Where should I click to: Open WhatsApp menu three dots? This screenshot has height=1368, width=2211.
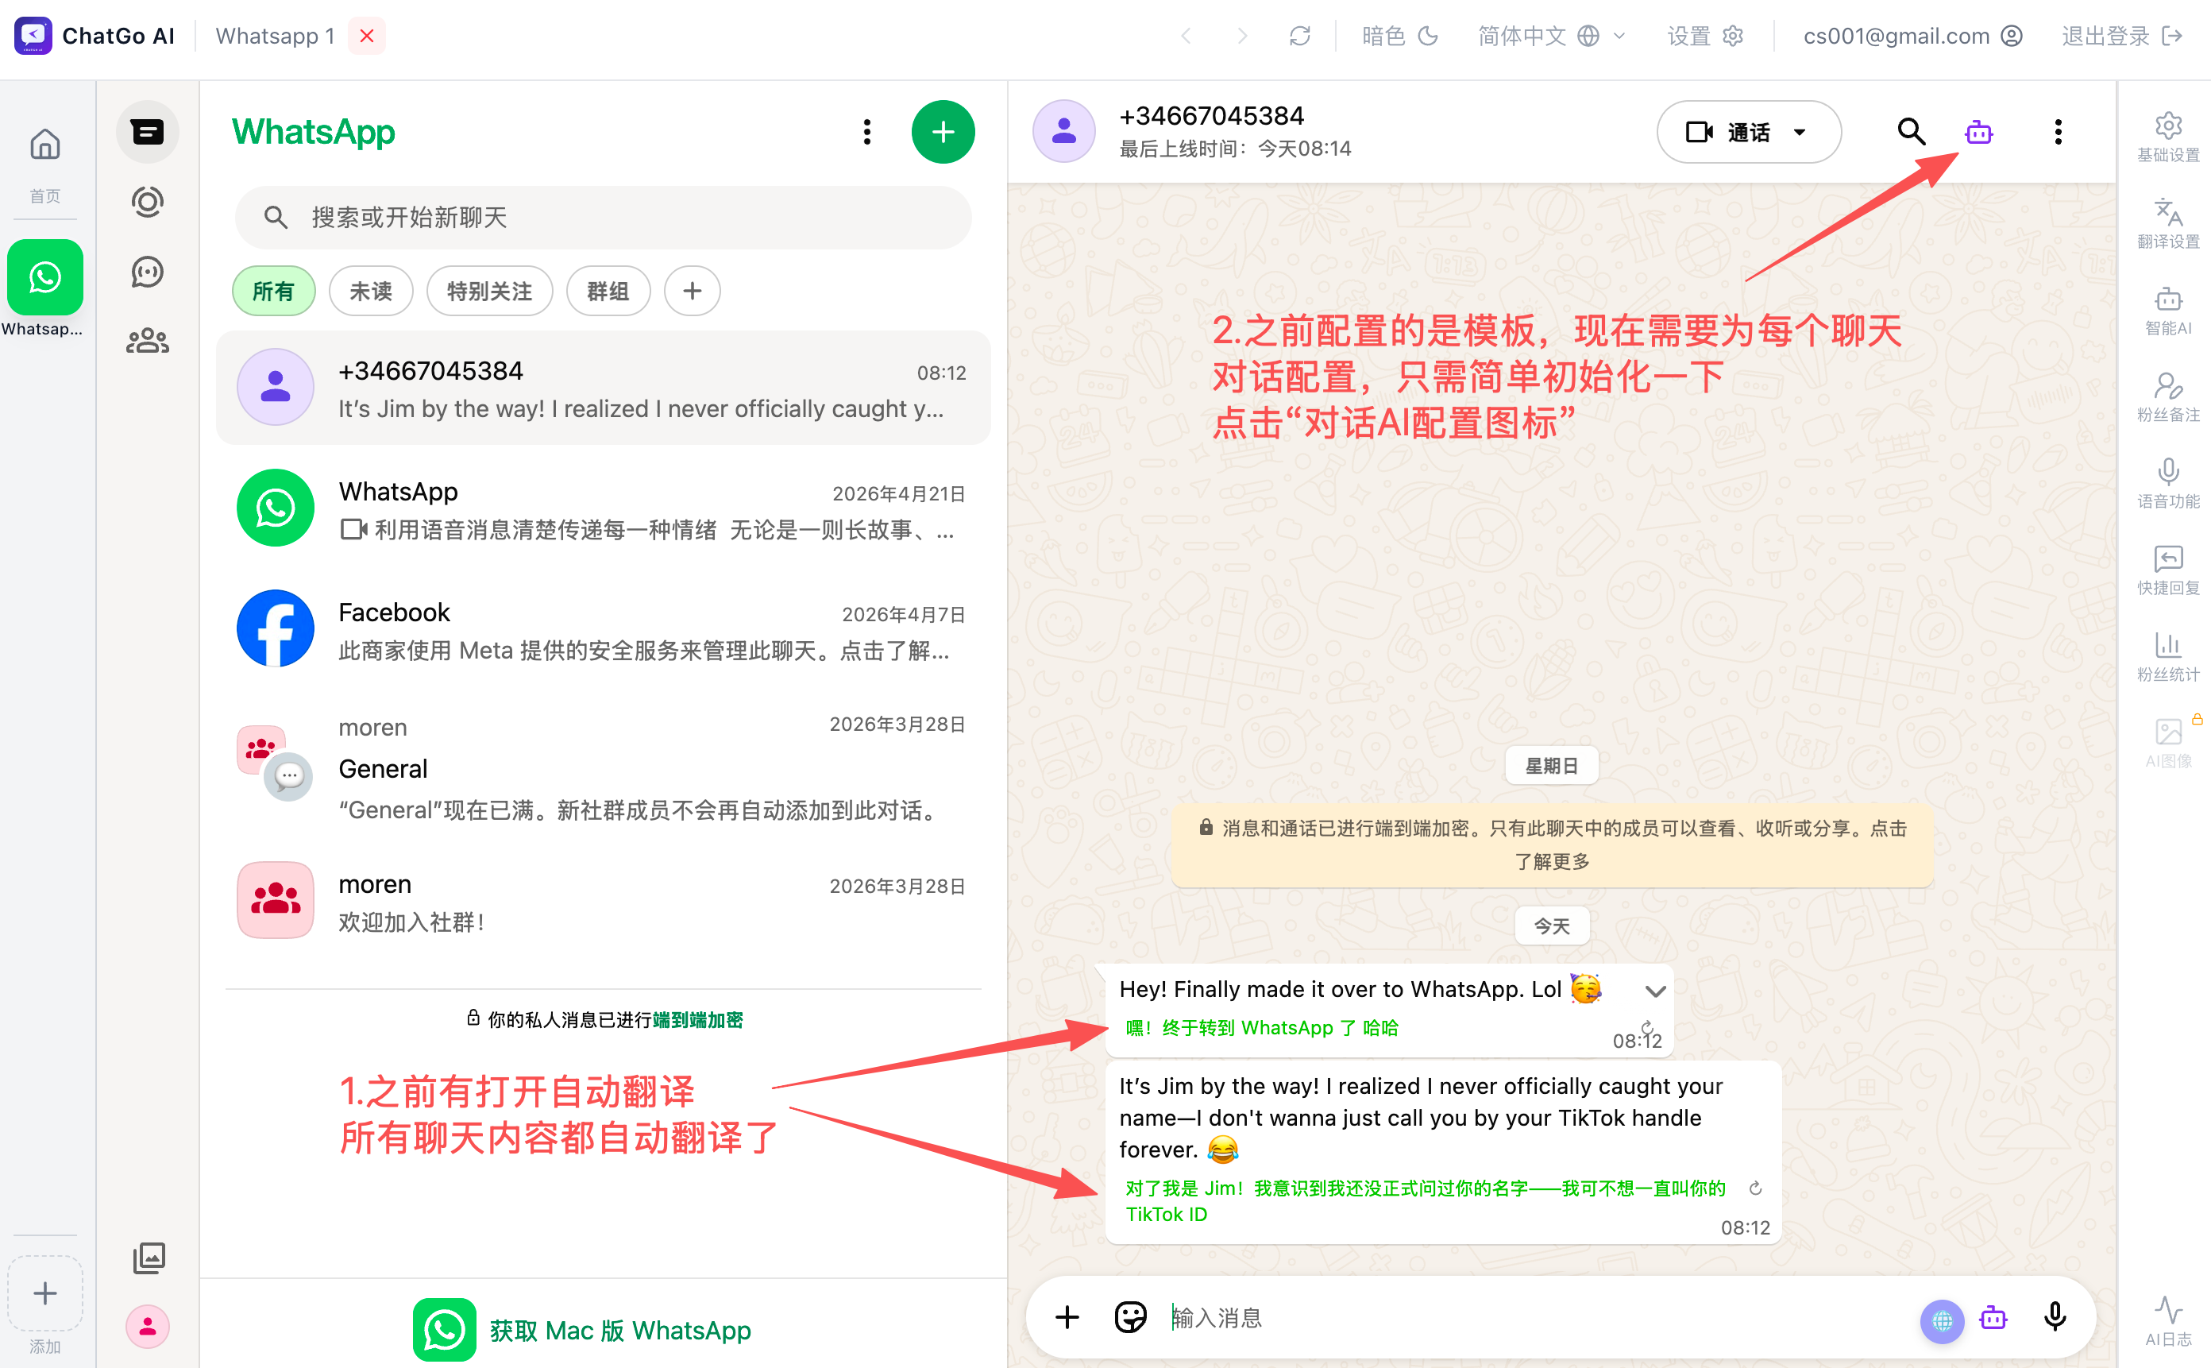point(866,132)
